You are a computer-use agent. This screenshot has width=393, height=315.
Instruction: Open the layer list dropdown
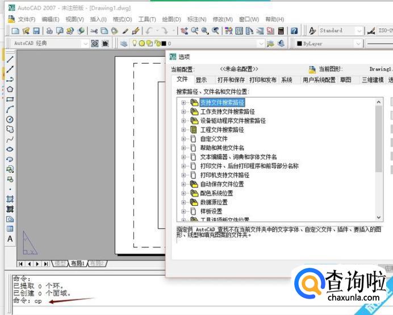[x=261, y=44]
